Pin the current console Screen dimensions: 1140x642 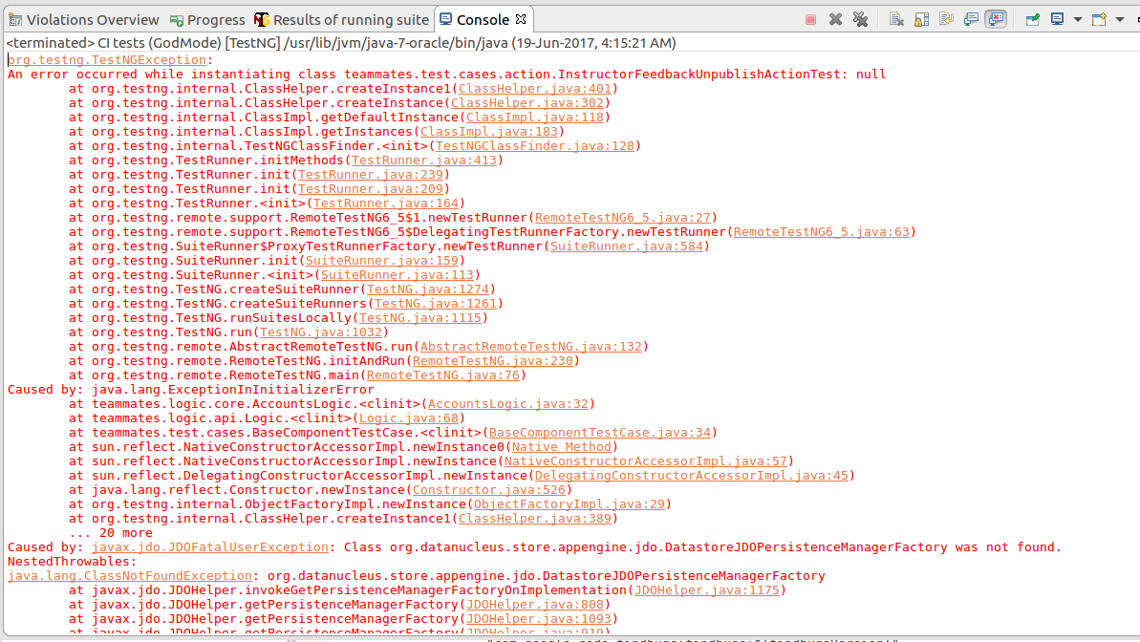tap(1032, 20)
